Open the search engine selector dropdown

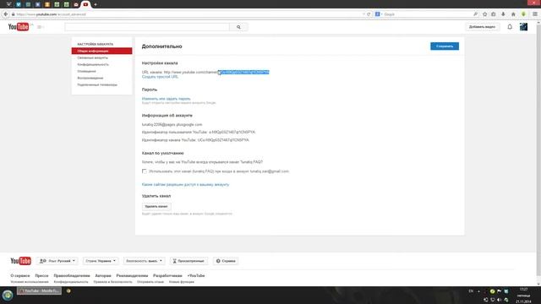click(379, 14)
